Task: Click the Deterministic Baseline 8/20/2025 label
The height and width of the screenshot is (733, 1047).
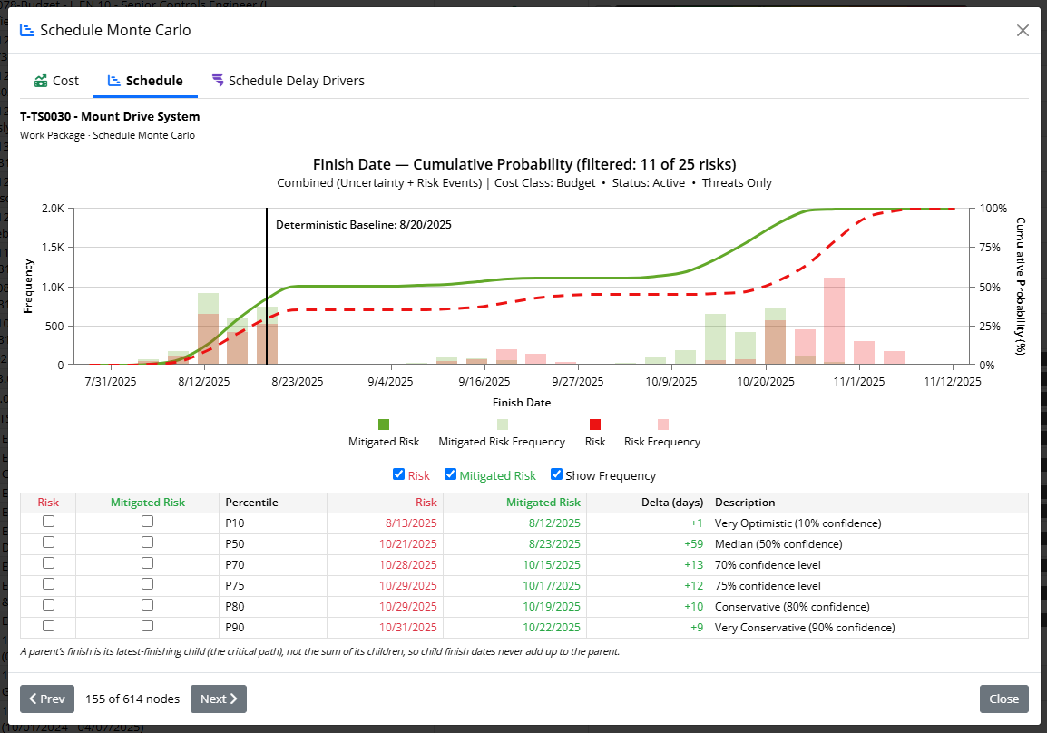Action: point(363,225)
